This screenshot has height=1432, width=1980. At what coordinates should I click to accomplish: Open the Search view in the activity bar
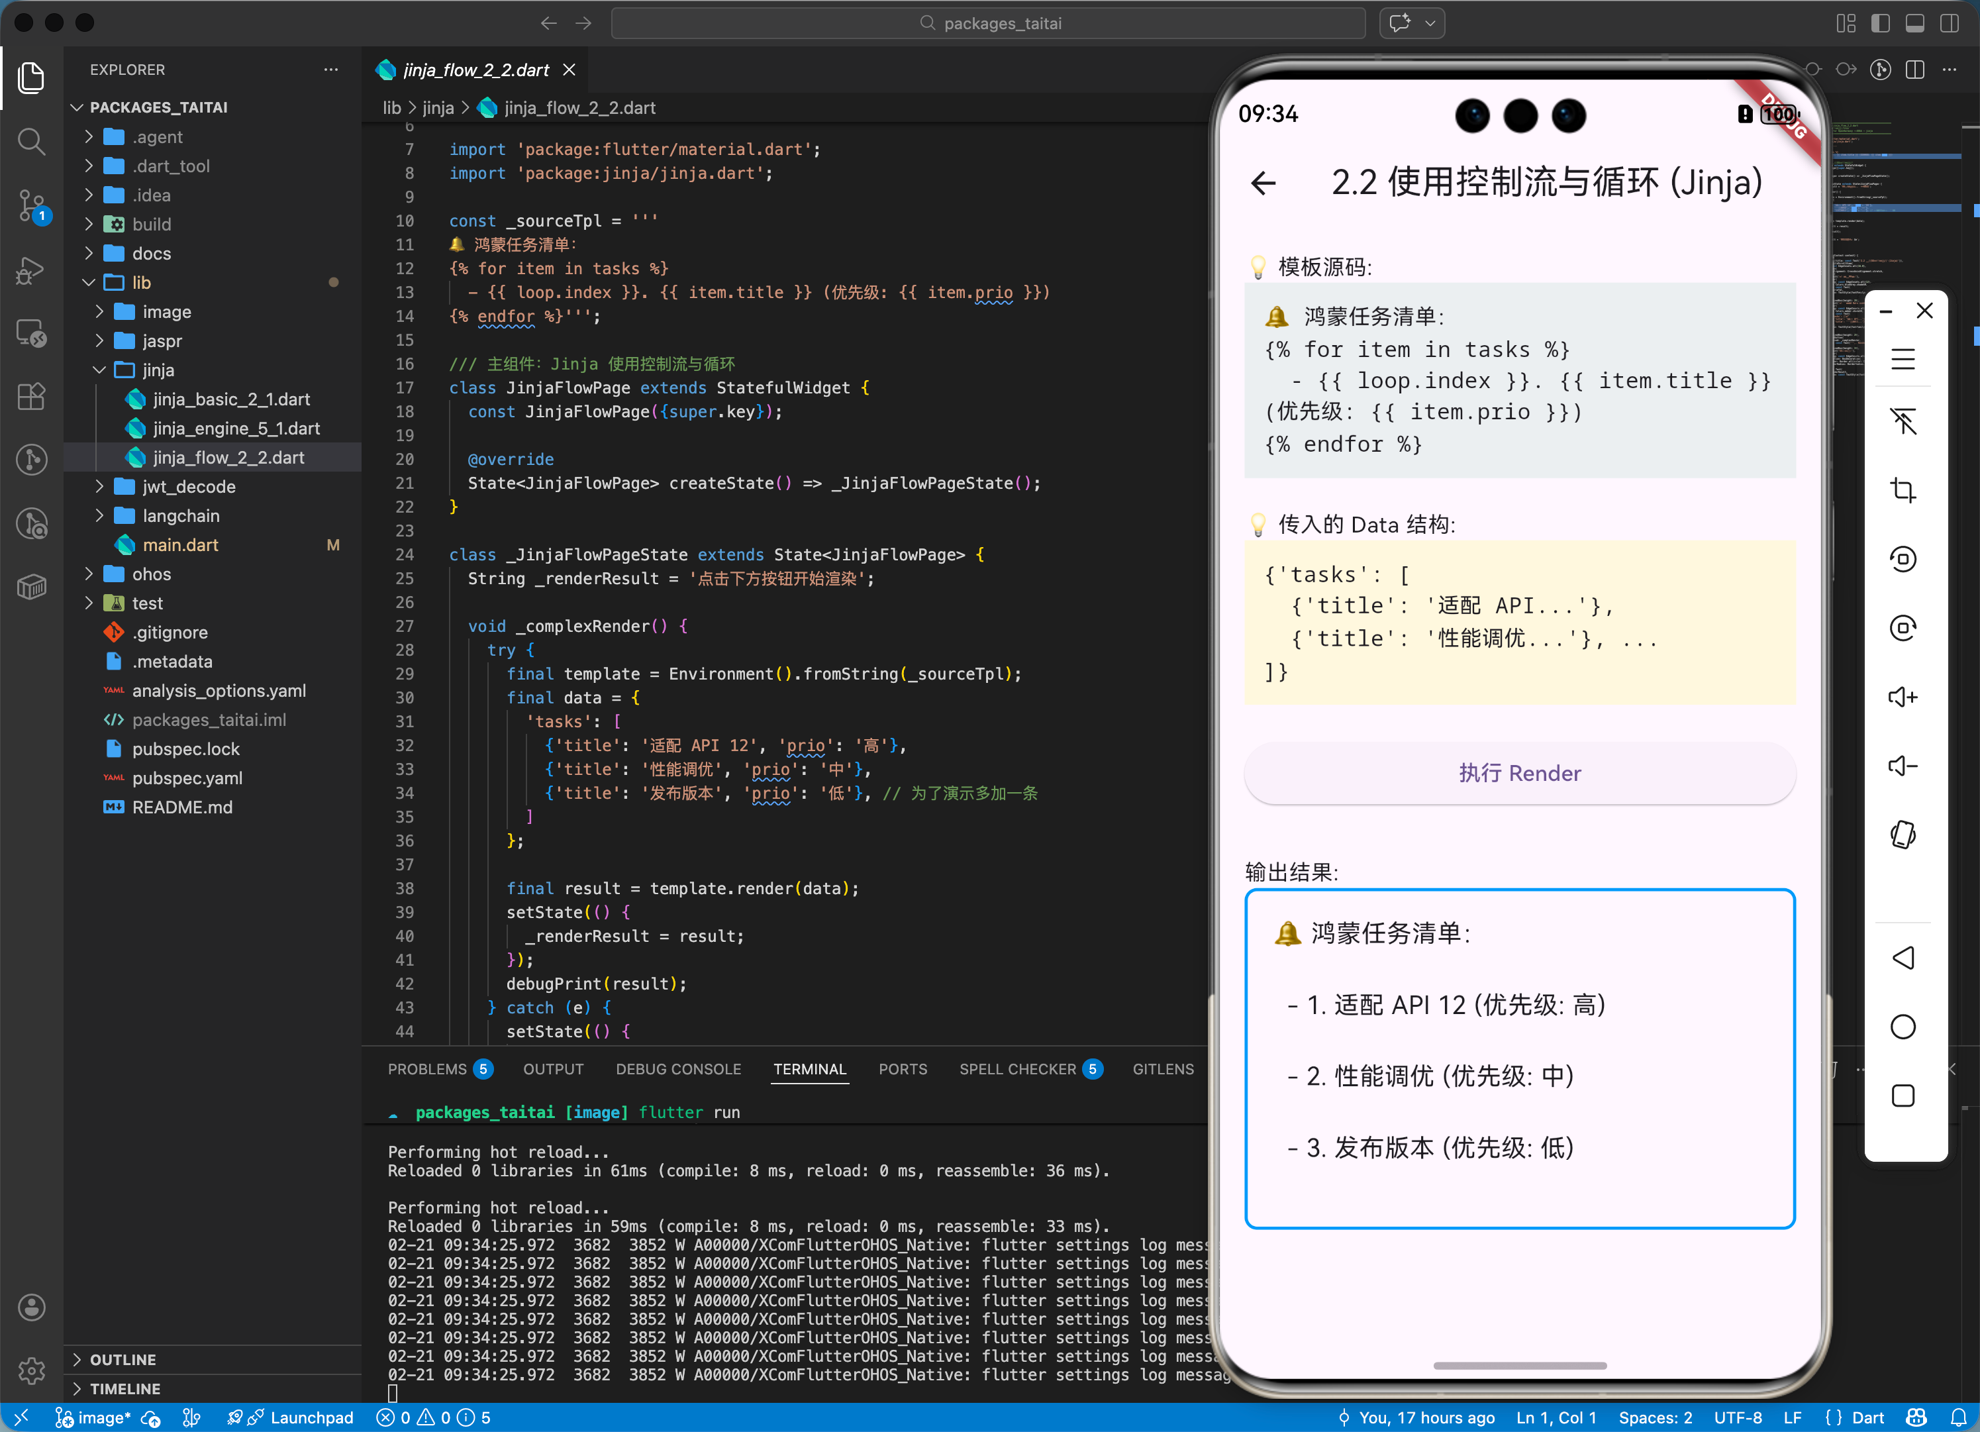(31, 140)
